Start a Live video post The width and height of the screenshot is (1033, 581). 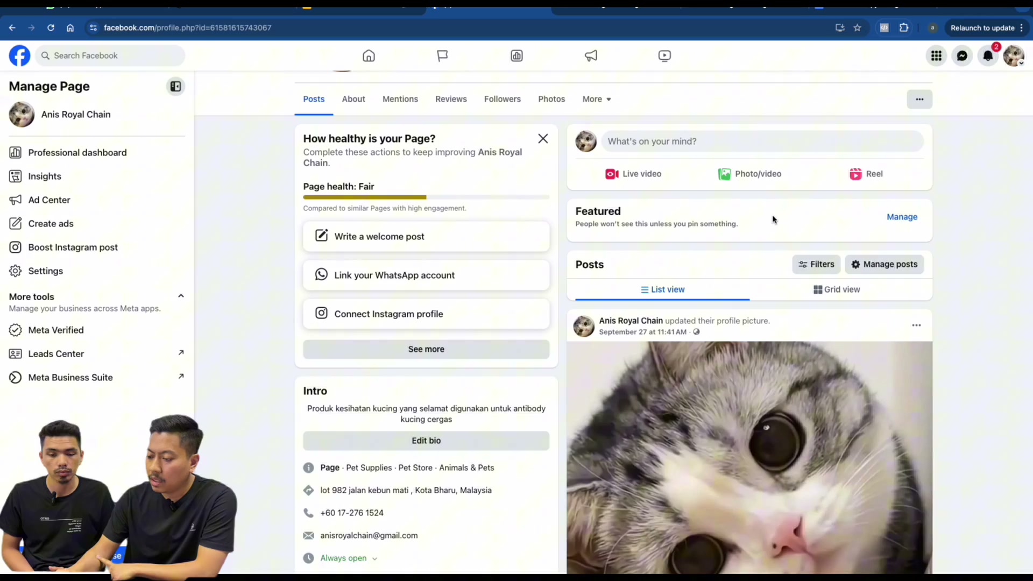tap(633, 174)
